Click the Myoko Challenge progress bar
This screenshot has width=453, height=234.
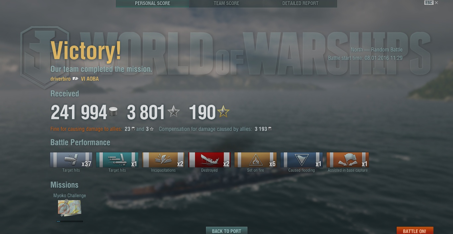click(x=70, y=221)
